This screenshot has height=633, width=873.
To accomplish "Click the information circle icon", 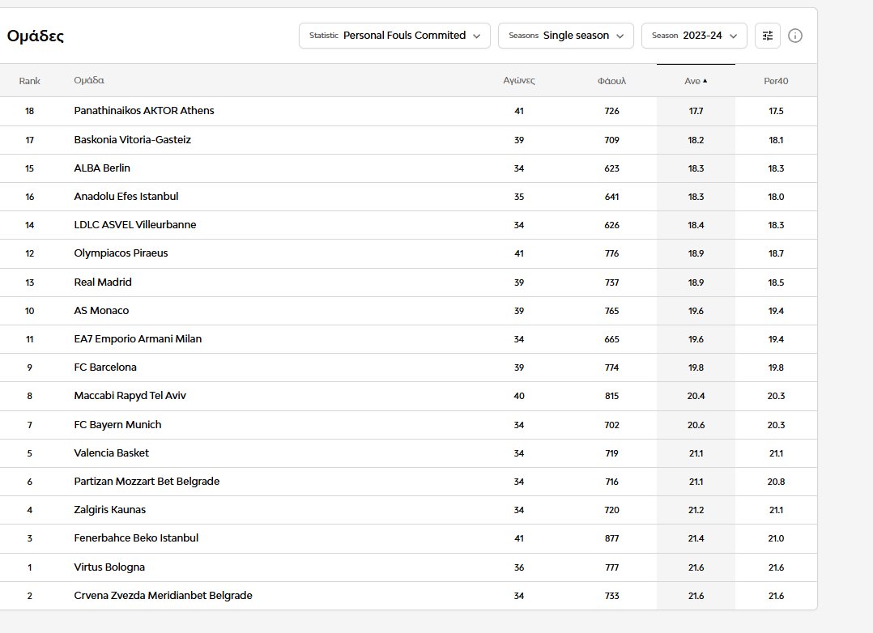I will click(x=795, y=36).
